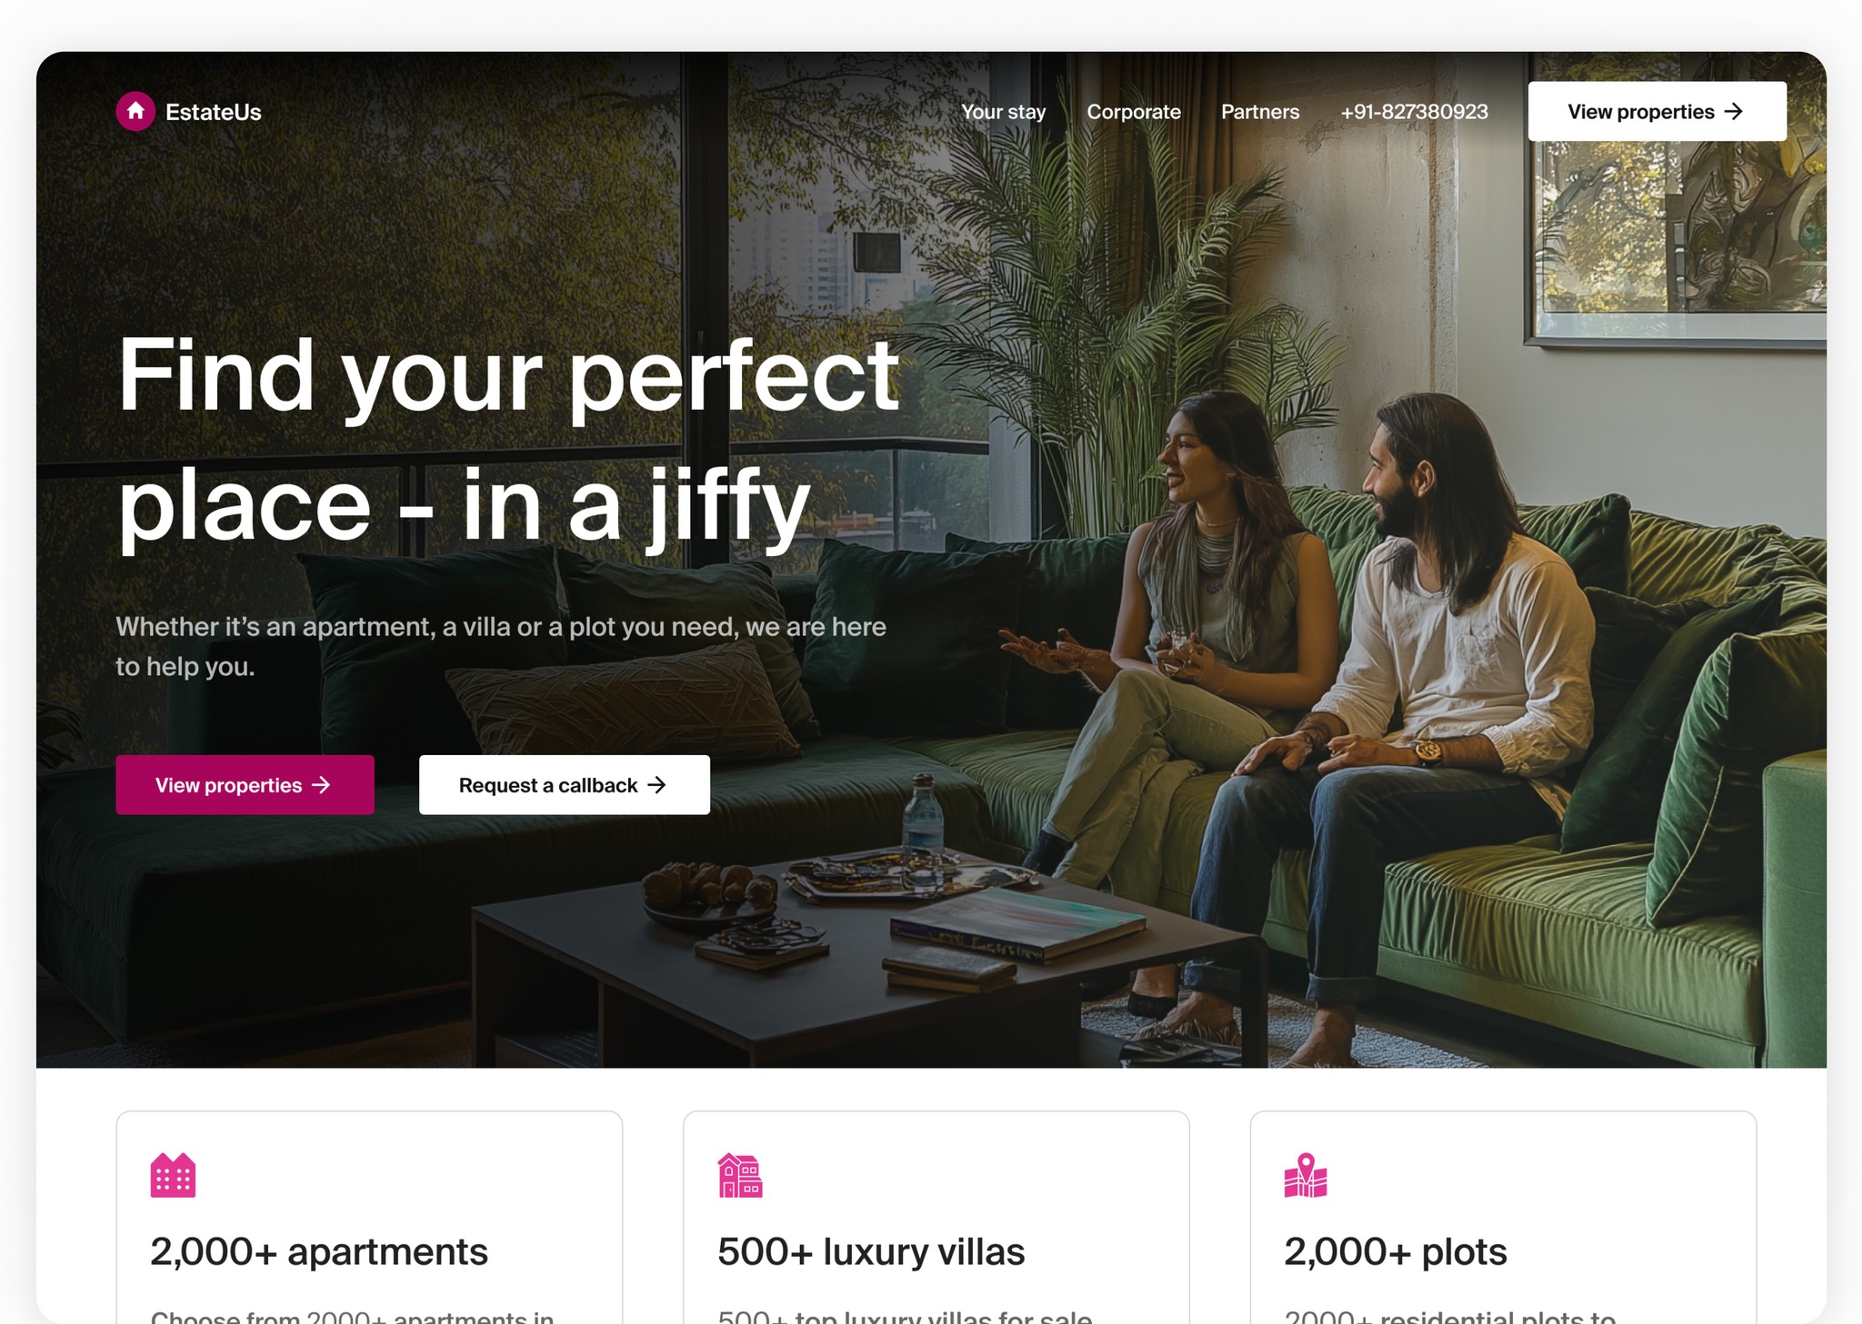Open the Corporate nav item
The image size is (1862, 1324).
(1134, 112)
